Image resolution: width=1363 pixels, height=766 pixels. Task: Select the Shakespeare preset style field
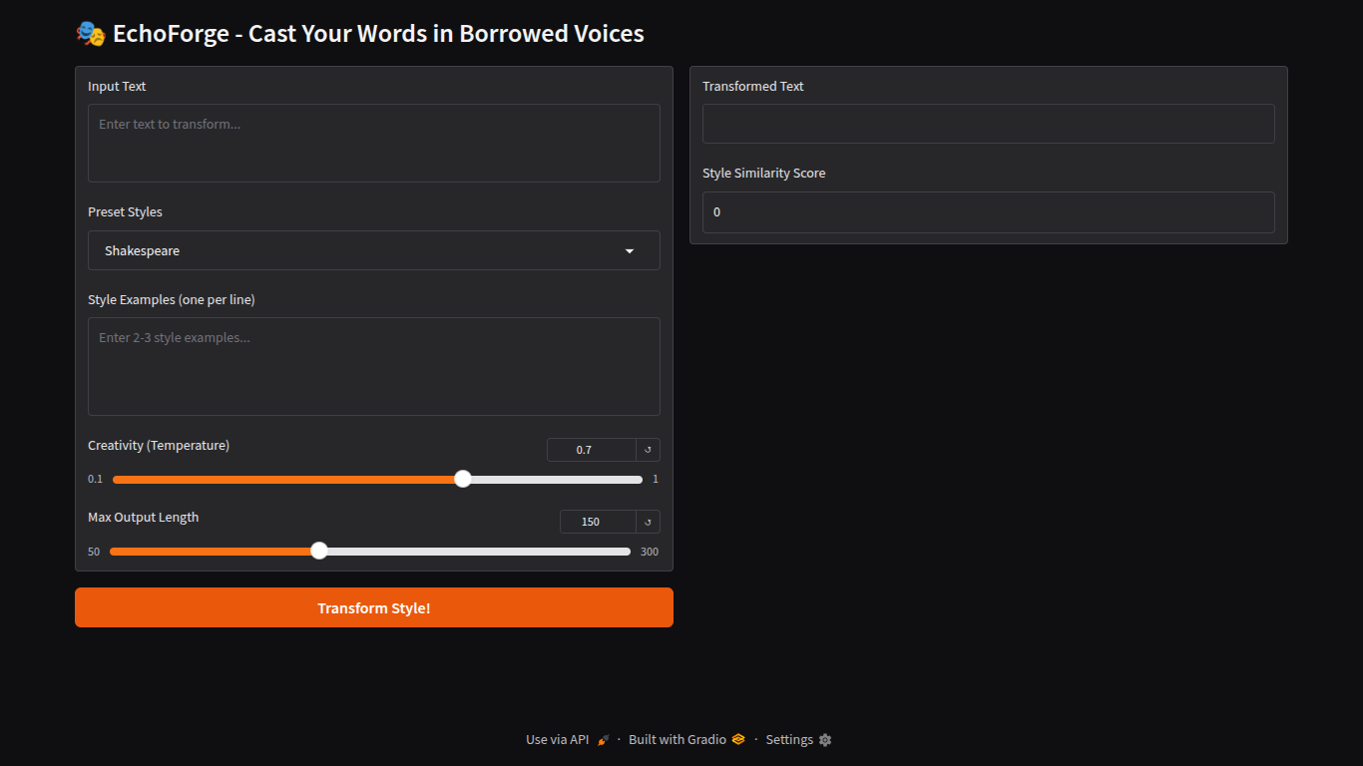[x=359, y=251]
